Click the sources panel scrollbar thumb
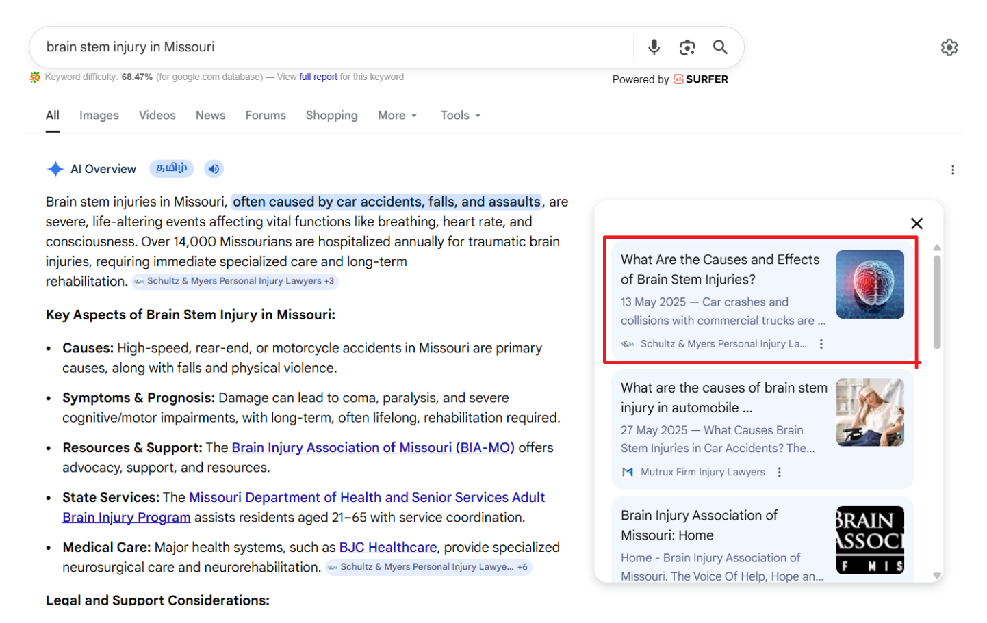The width and height of the screenshot is (987, 623). tap(937, 302)
